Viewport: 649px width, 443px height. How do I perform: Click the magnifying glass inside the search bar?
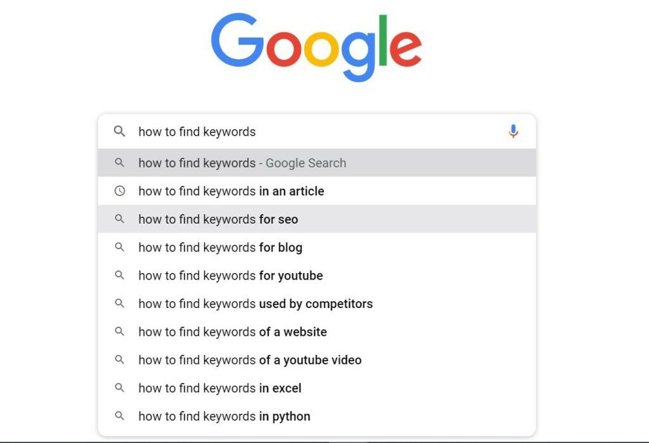[x=120, y=132]
